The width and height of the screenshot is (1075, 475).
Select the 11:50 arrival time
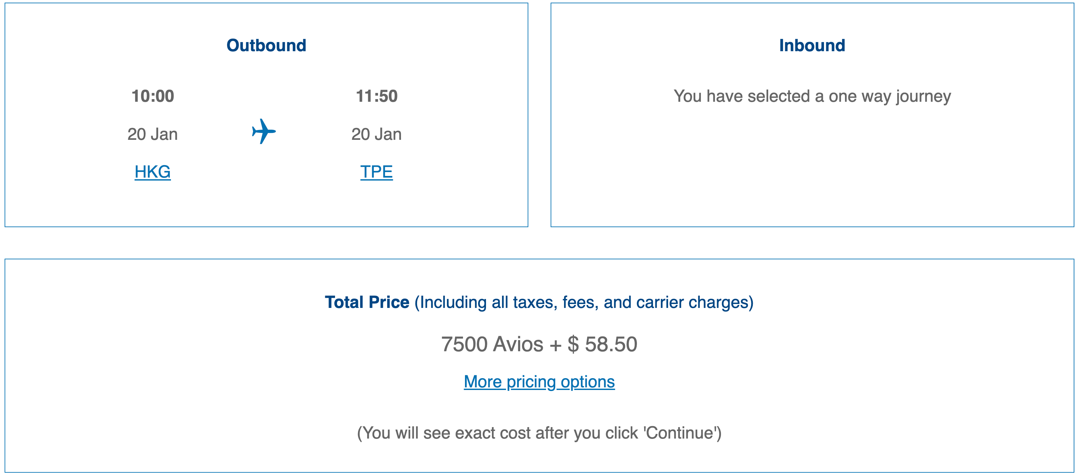tap(376, 96)
